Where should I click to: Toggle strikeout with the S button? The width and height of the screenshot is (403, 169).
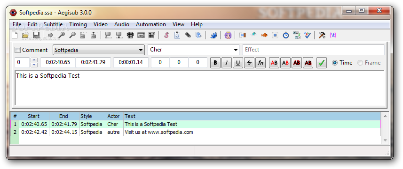coord(249,63)
